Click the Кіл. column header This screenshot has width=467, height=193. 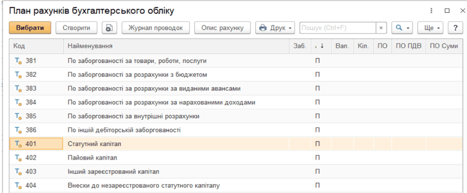tap(364, 46)
